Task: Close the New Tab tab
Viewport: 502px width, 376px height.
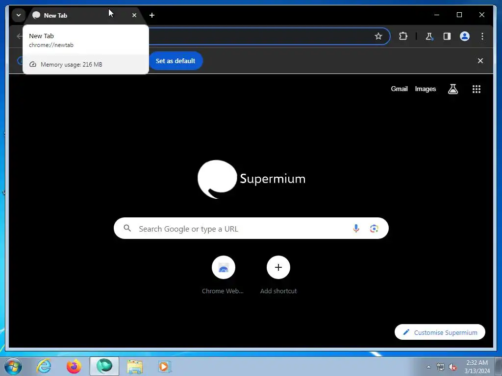Action: (134, 15)
